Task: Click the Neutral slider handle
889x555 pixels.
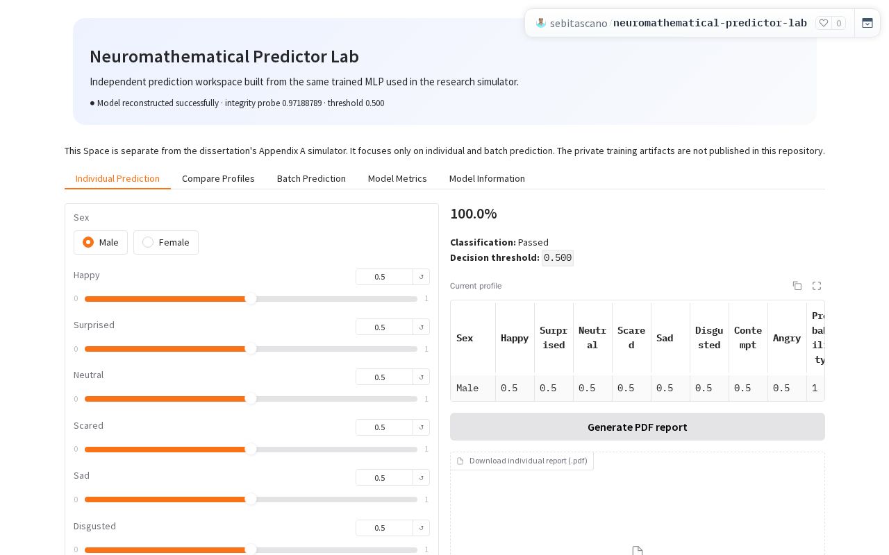Action: pyautogui.click(x=251, y=399)
